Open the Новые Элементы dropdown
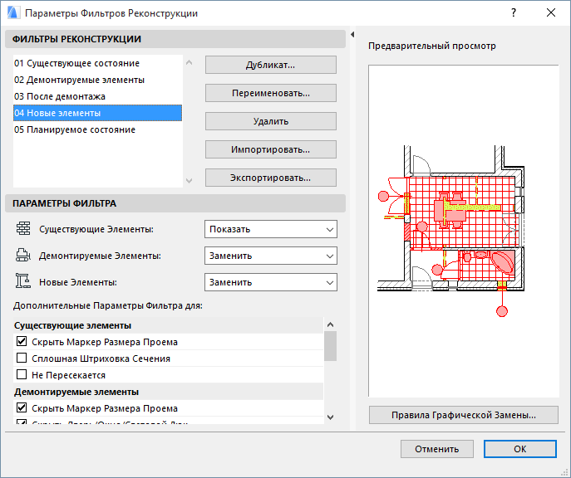Screen dimensions: 571x478 pyautogui.click(x=271, y=282)
